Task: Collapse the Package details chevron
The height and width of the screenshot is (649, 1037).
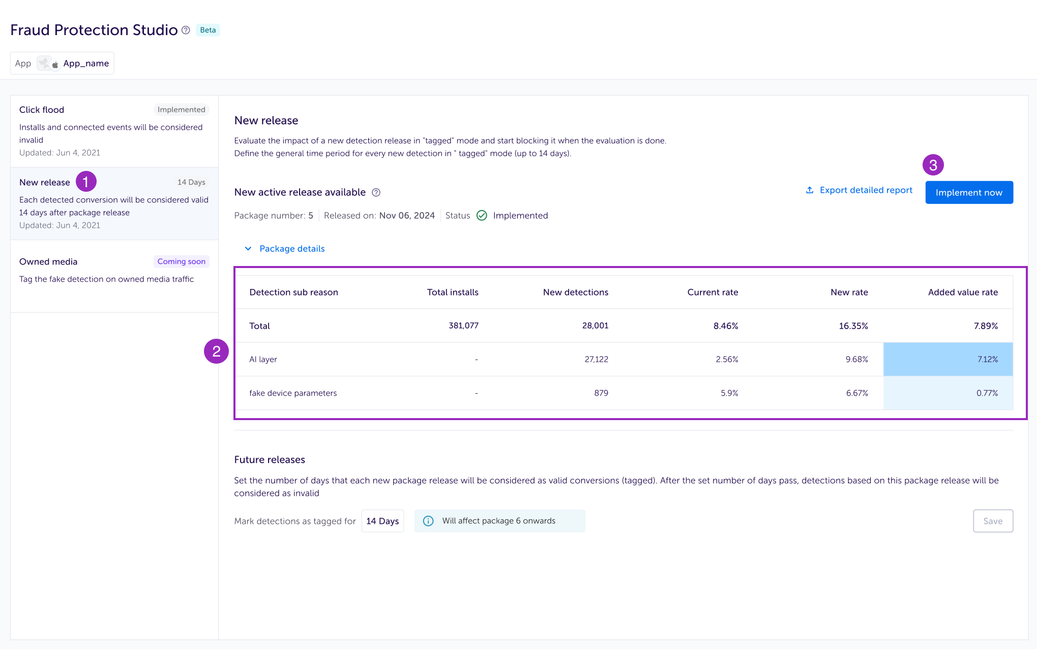Action: point(248,249)
